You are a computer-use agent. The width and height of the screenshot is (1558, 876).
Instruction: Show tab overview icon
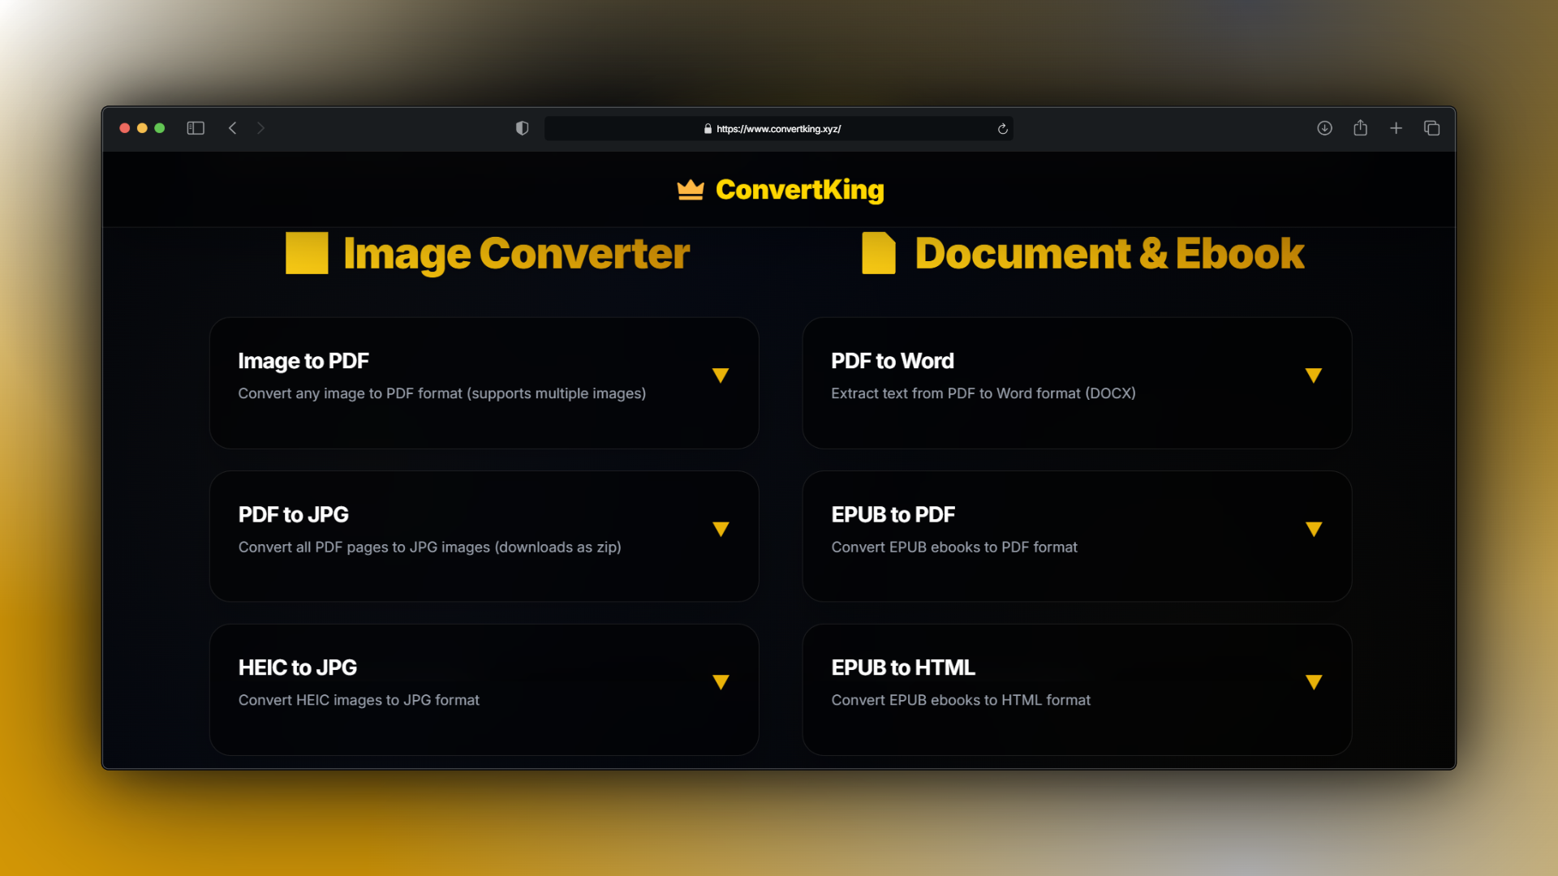pyautogui.click(x=1431, y=128)
